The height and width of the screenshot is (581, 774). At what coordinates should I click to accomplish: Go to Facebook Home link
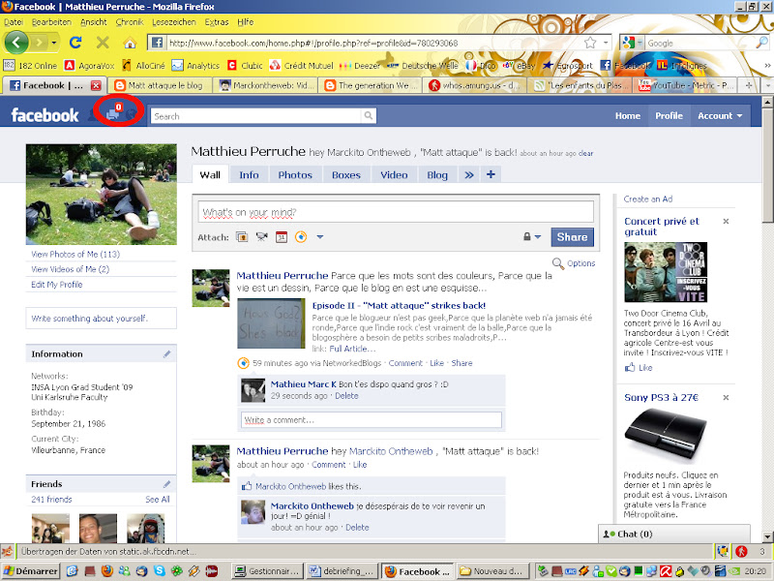(x=627, y=115)
